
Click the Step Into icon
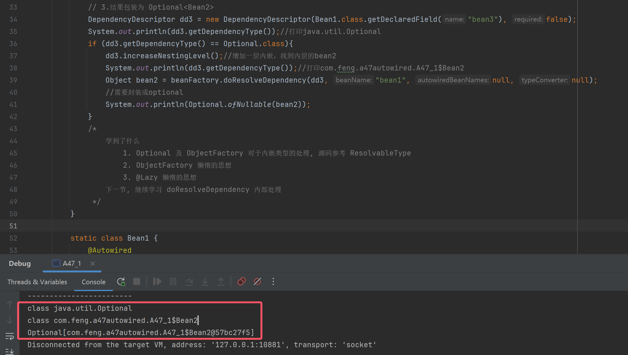tap(205, 282)
